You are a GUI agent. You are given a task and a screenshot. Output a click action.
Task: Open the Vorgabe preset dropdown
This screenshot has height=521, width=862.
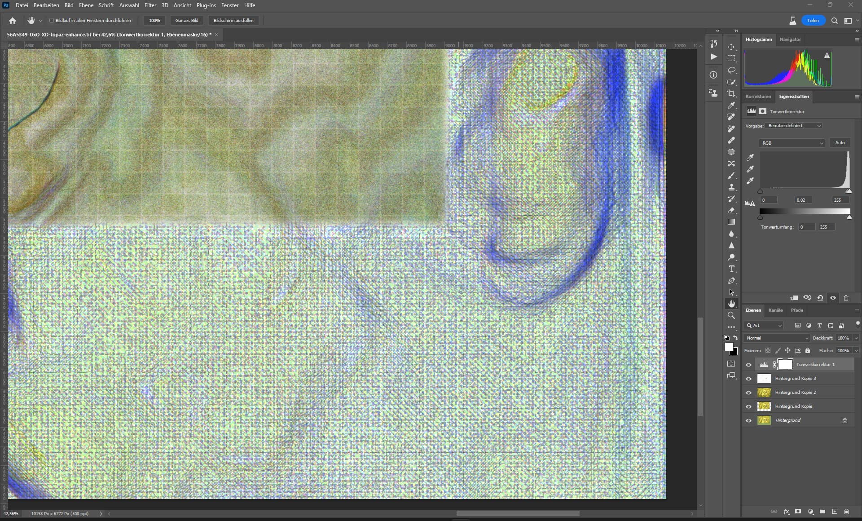794,126
